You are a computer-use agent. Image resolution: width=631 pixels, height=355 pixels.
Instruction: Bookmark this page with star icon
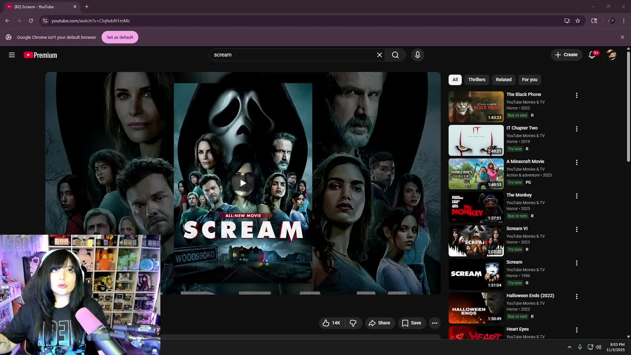pos(578,21)
